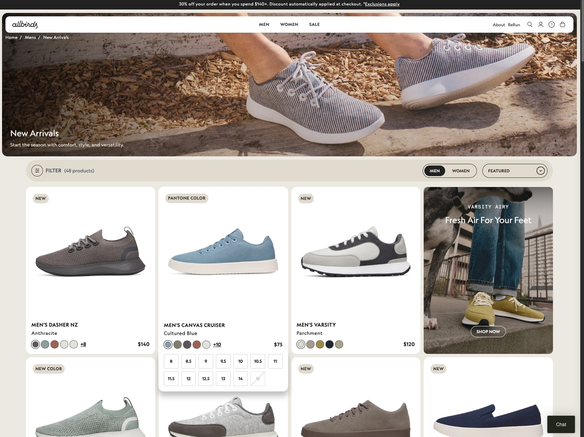The width and height of the screenshot is (584, 437).
Task: Select rust red swatch for Dasher NZ
Action: 55,344
